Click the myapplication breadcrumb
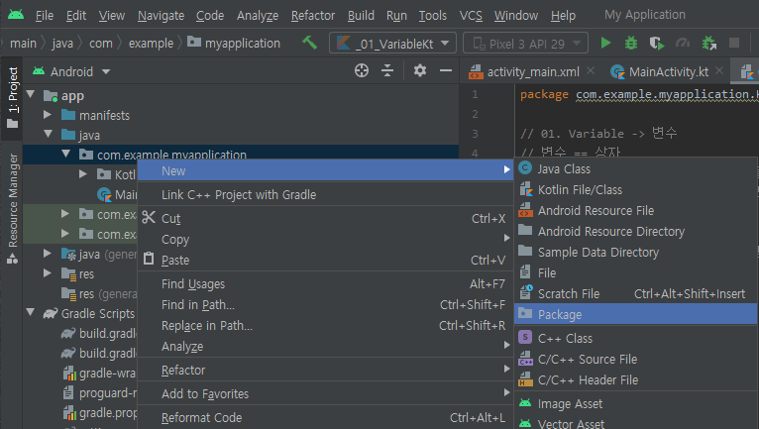 pos(234,43)
